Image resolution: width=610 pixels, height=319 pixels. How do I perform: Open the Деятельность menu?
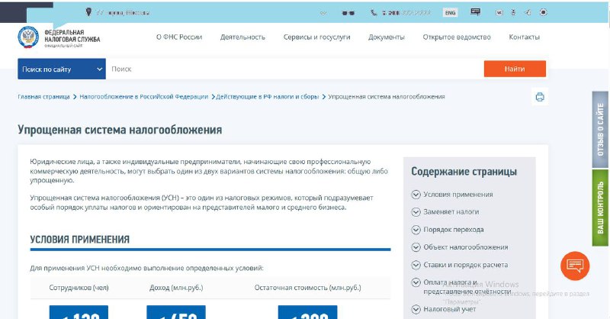point(242,37)
